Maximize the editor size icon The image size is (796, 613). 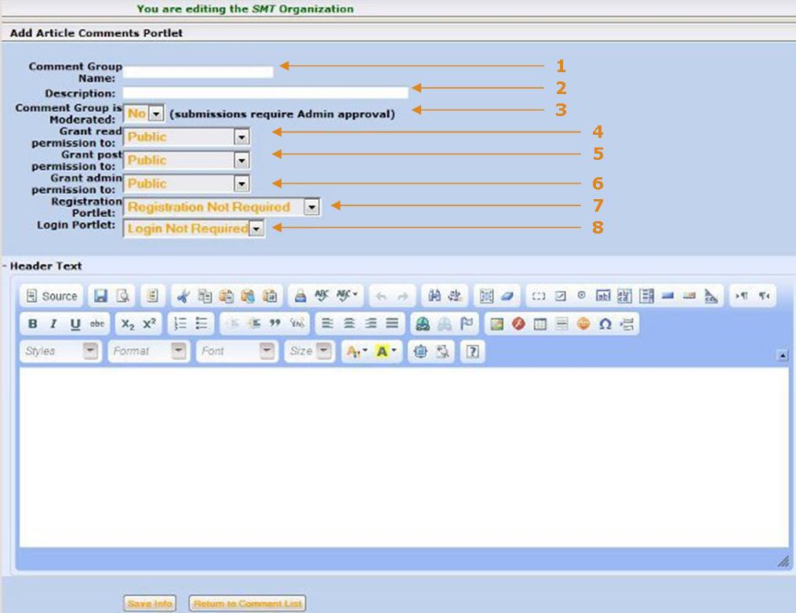[420, 351]
